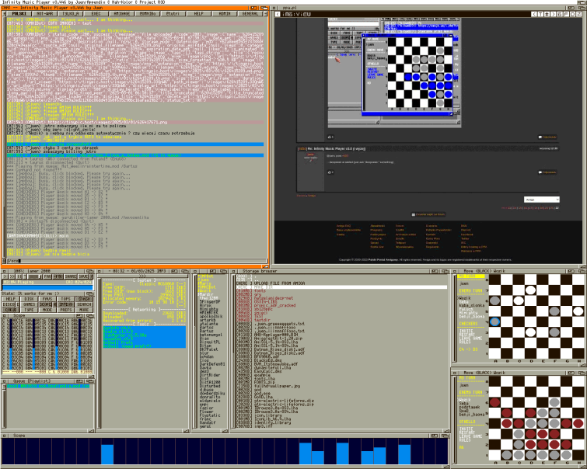Click the lower Odpowiedz reply link on the forum
The height and width of the screenshot is (469, 587).
tap(547, 172)
